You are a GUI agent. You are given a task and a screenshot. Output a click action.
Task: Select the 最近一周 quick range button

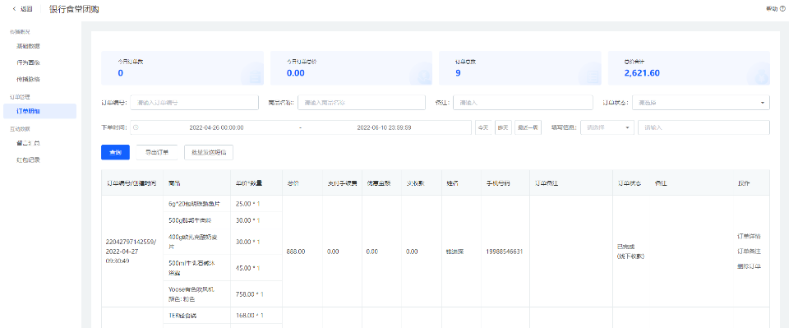tap(528, 127)
